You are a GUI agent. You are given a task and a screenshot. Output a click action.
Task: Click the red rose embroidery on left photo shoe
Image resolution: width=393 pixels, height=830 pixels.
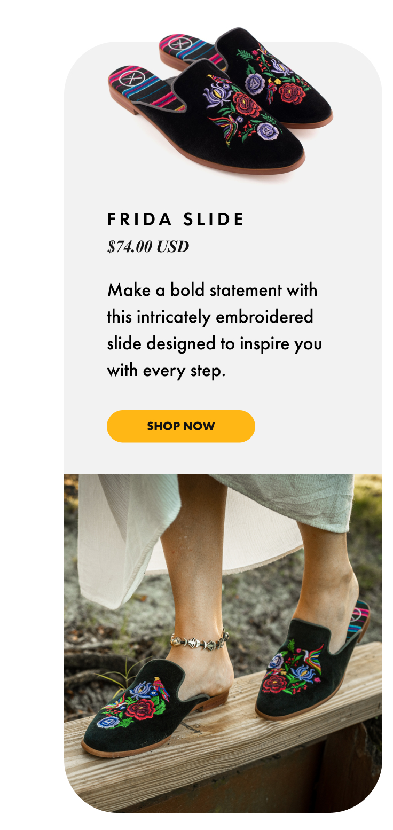coord(140,709)
